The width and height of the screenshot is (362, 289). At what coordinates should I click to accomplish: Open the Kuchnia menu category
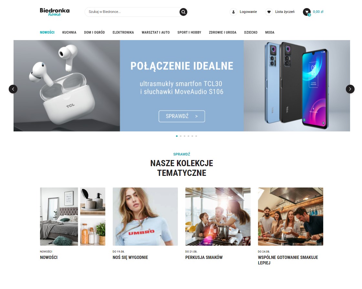point(69,32)
